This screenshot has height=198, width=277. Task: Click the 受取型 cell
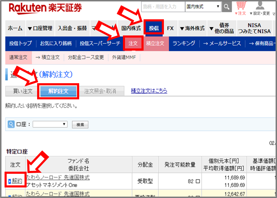(x=145, y=181)
